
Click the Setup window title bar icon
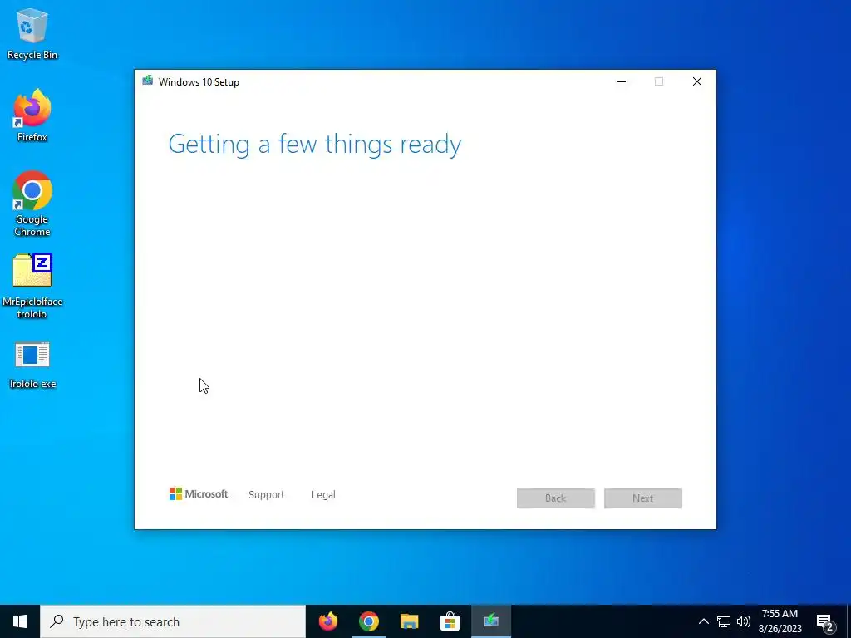(148, 81)
